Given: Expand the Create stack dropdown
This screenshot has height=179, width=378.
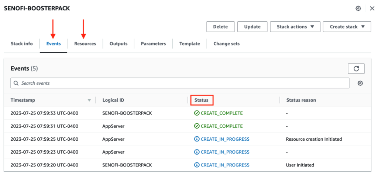Looking at the screenshot, I should click(x=347, y=27).
